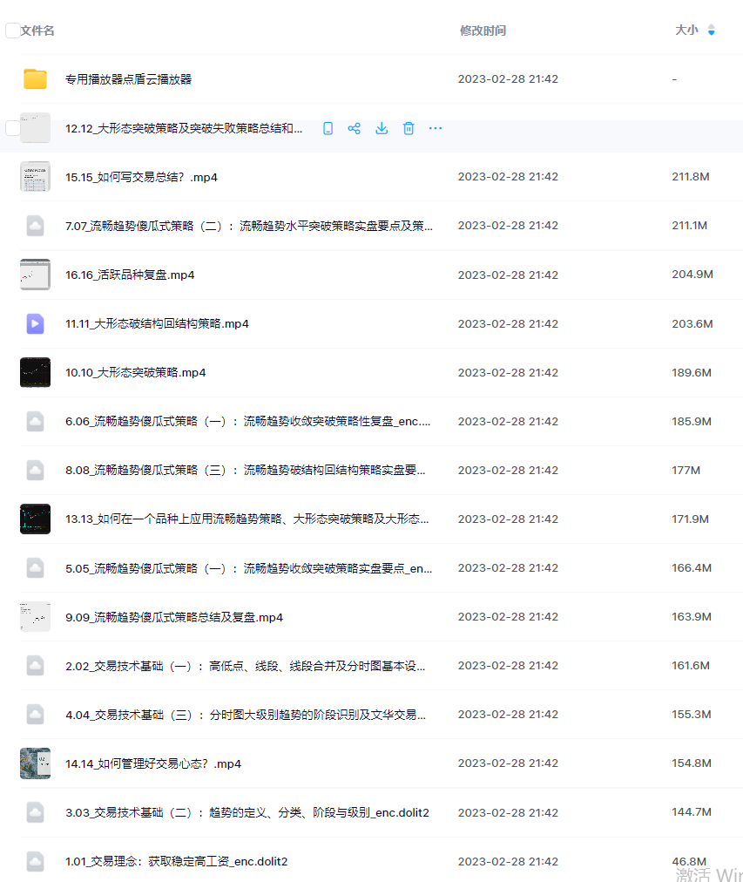Open 8.08_流畅趋势傻瓜式策略（三） file name
The image size is (743, 882).
[246, 471]
